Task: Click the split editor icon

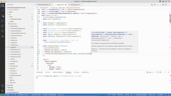Action: (x=166, y=5)
